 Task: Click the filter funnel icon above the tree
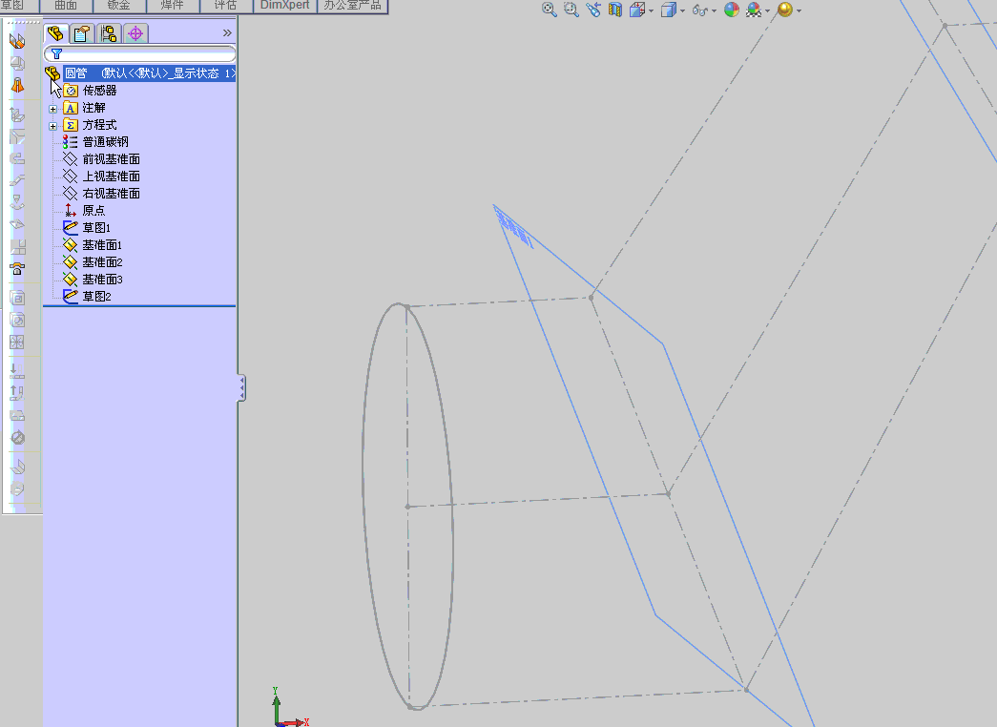point(57,53)
